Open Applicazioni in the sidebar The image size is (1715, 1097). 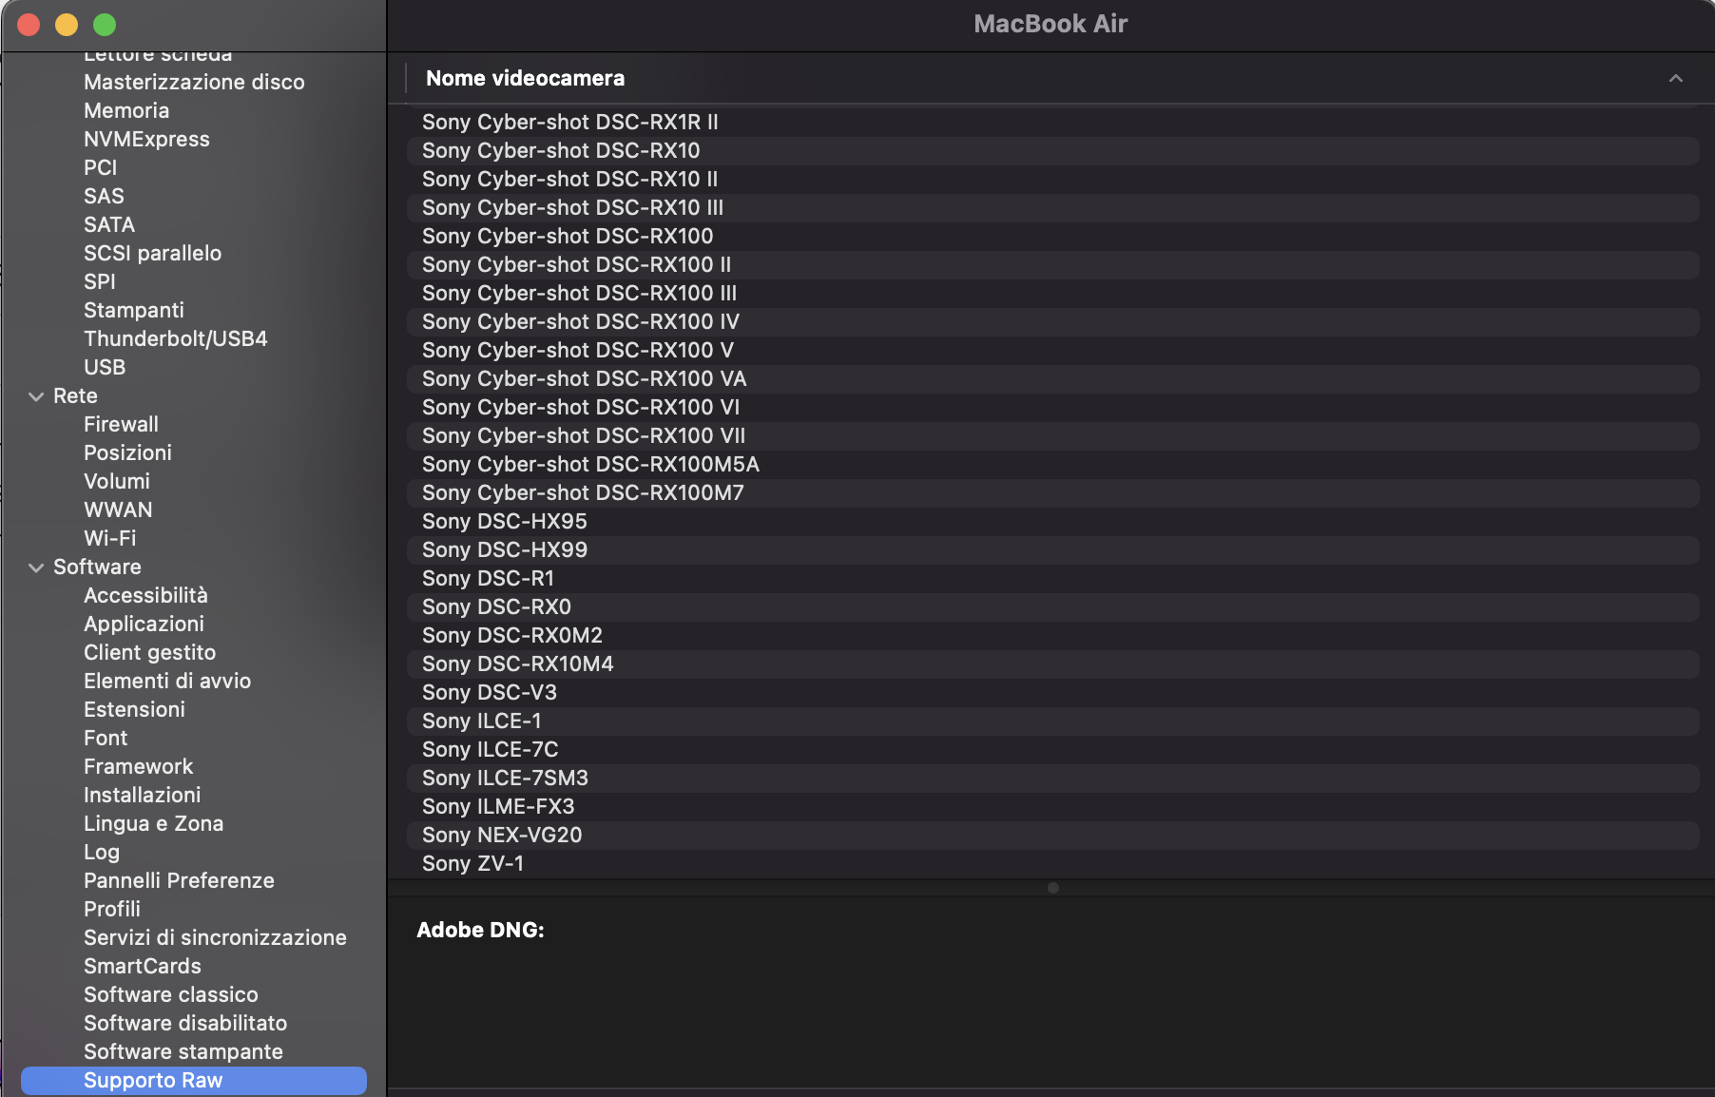click(x=144, y=625)
